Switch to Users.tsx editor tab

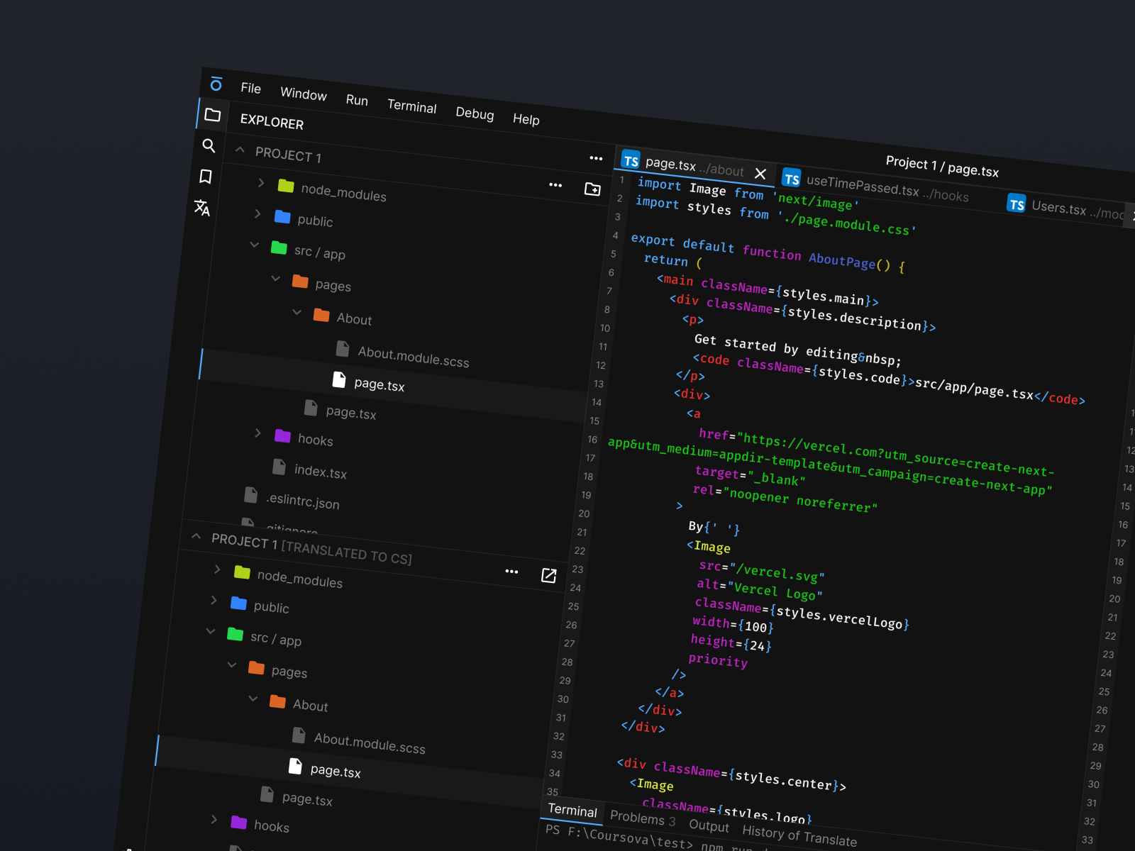[1068, 208]
